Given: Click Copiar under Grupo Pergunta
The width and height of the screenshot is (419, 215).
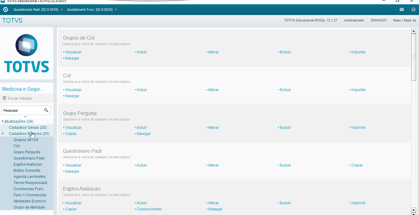Looking at the screenshot, I should 71,134.
